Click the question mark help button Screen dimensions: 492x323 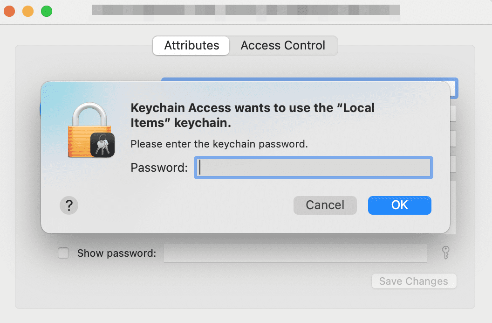click(x=69, y=205)
